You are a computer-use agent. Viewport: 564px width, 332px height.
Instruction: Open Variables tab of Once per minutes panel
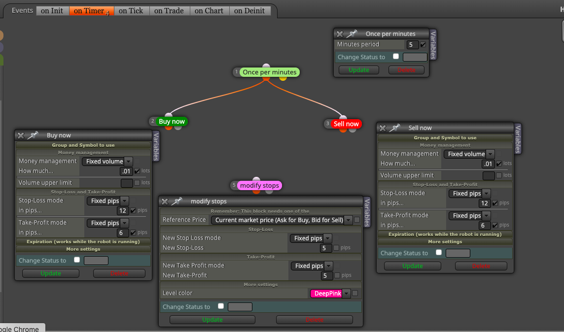(433, 45)
